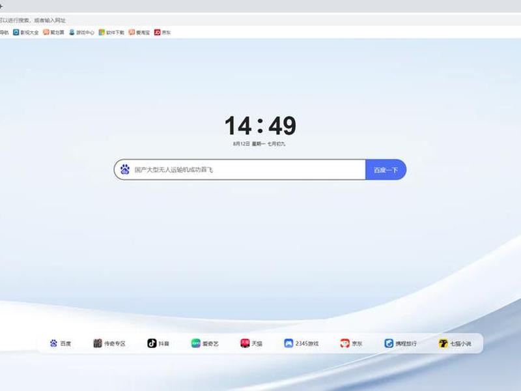Open the 影视大全 bookmark
Image resolution: width=521 pixels, height=391 pixels.
tap(26, 32)
